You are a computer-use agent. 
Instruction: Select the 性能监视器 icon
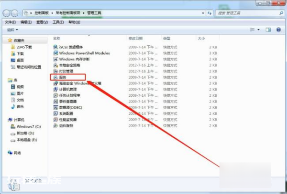(x=55, y=120)
